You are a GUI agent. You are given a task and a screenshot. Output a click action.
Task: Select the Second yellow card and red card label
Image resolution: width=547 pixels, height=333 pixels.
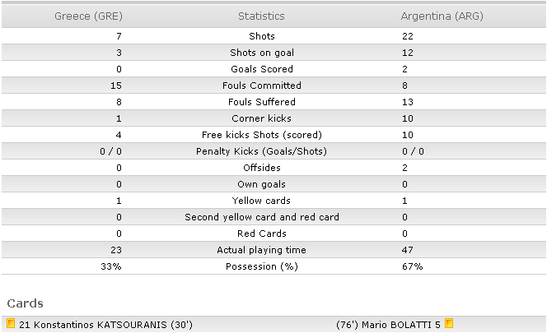coord(262,217)
